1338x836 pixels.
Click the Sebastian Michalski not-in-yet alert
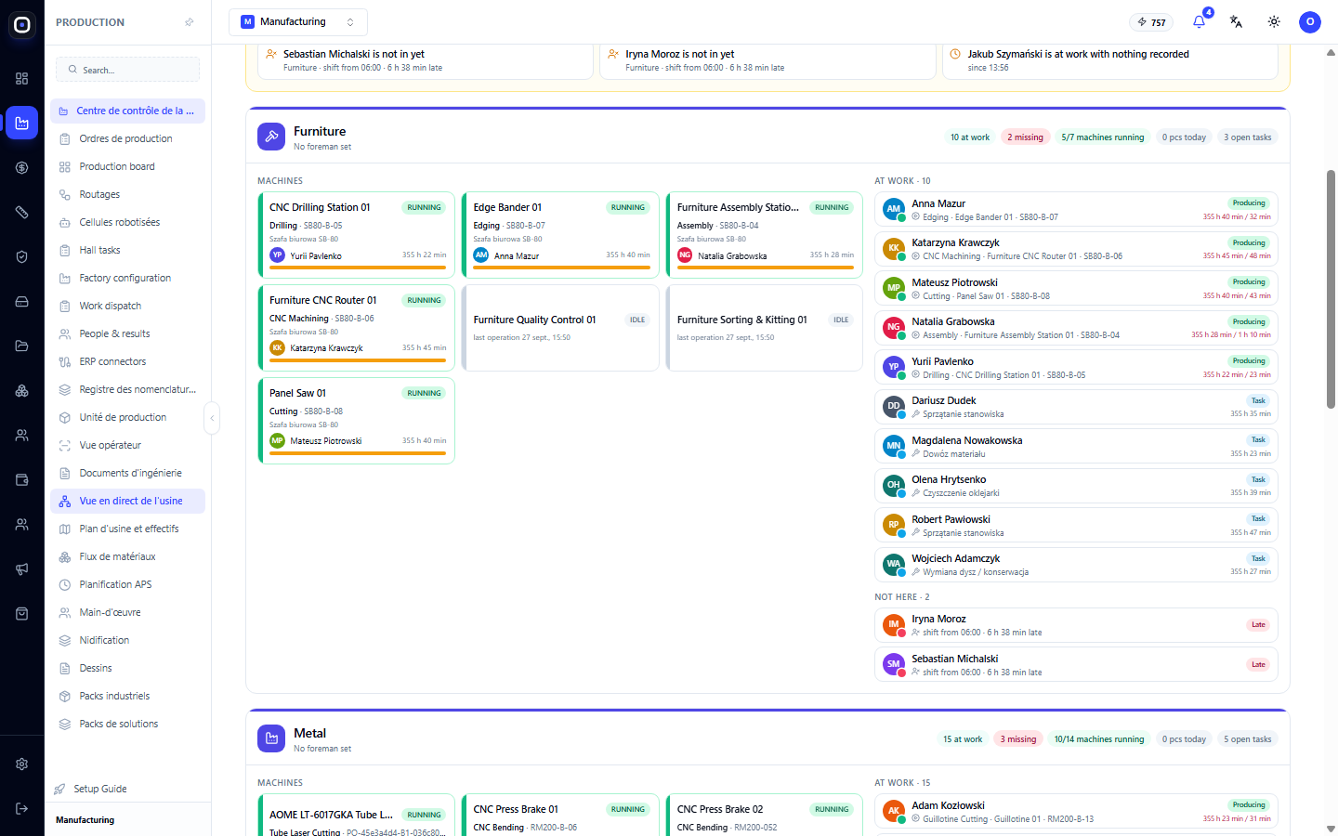(x=424, y=60)
